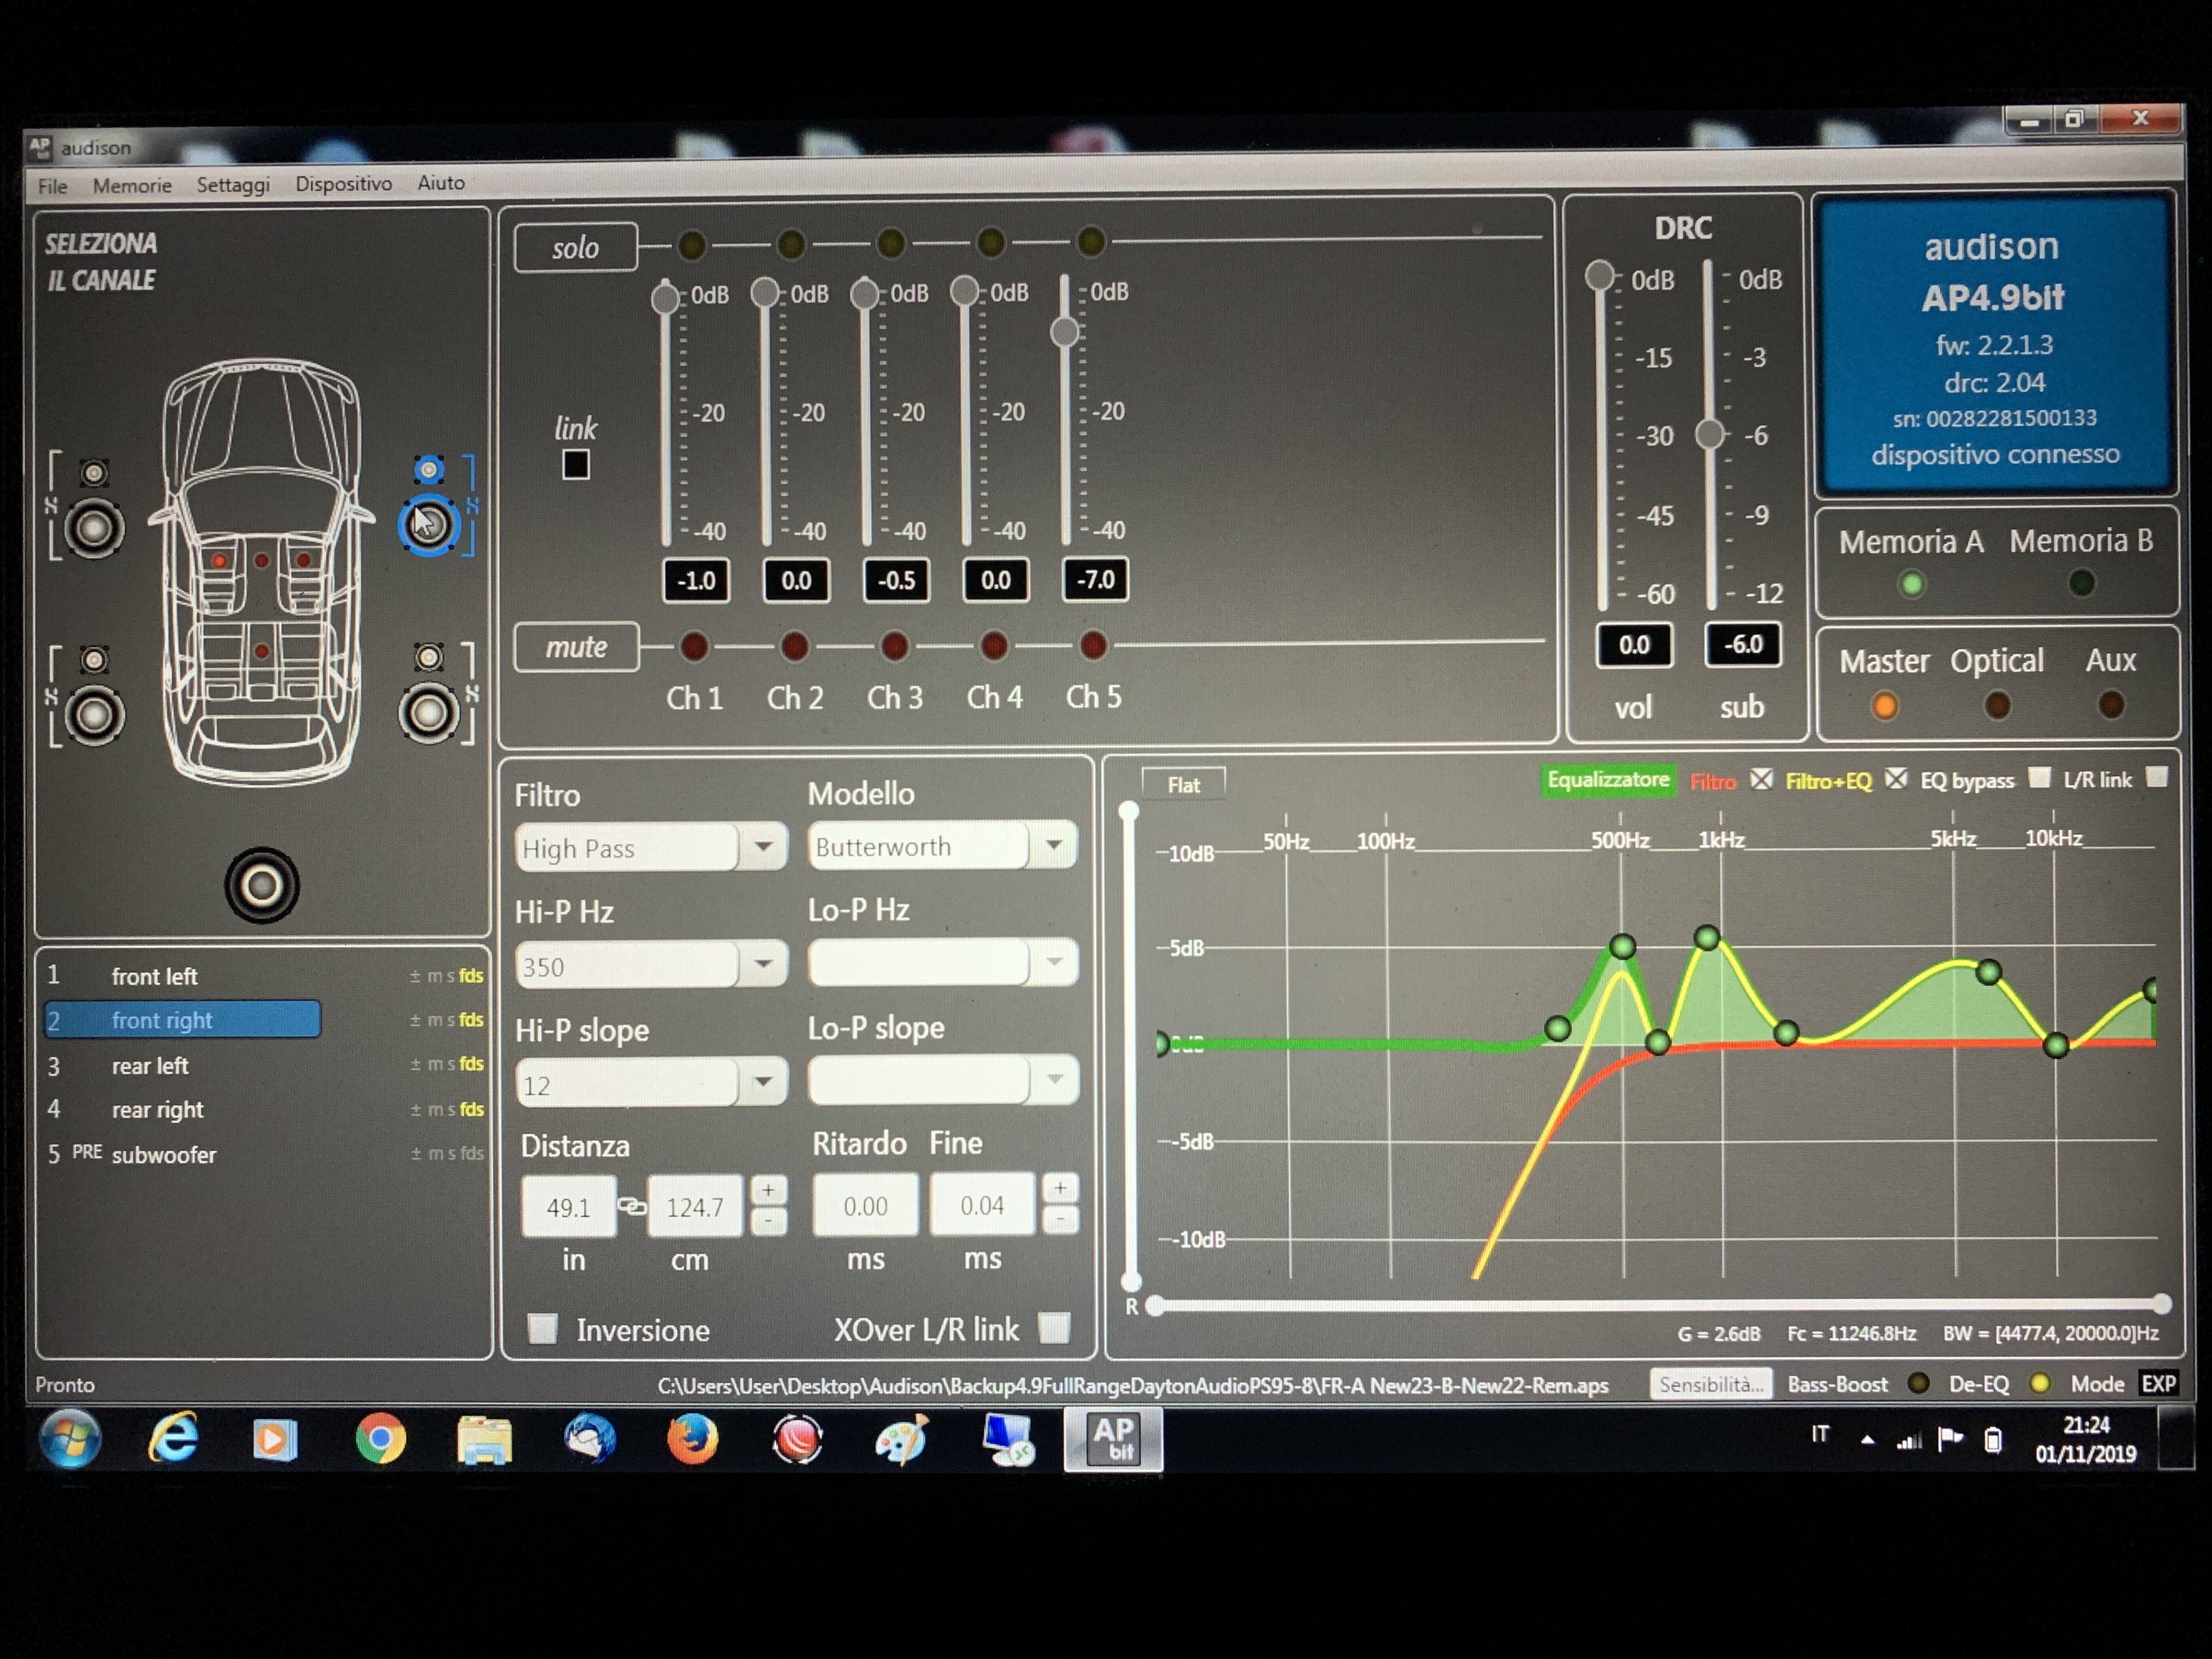Click the distance in/cm link chain icon

pyautogui.click(x=631, y=1206)
